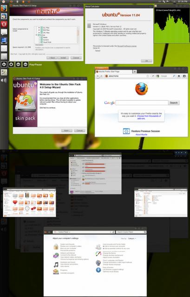Open the 07:36 PM clock in panel
This screenshot has width=190, height=297.
coord(183,1)
